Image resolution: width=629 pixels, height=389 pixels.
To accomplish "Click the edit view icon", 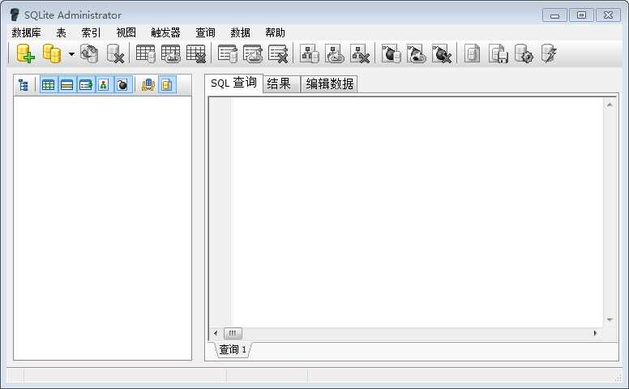I will [335, 53].
